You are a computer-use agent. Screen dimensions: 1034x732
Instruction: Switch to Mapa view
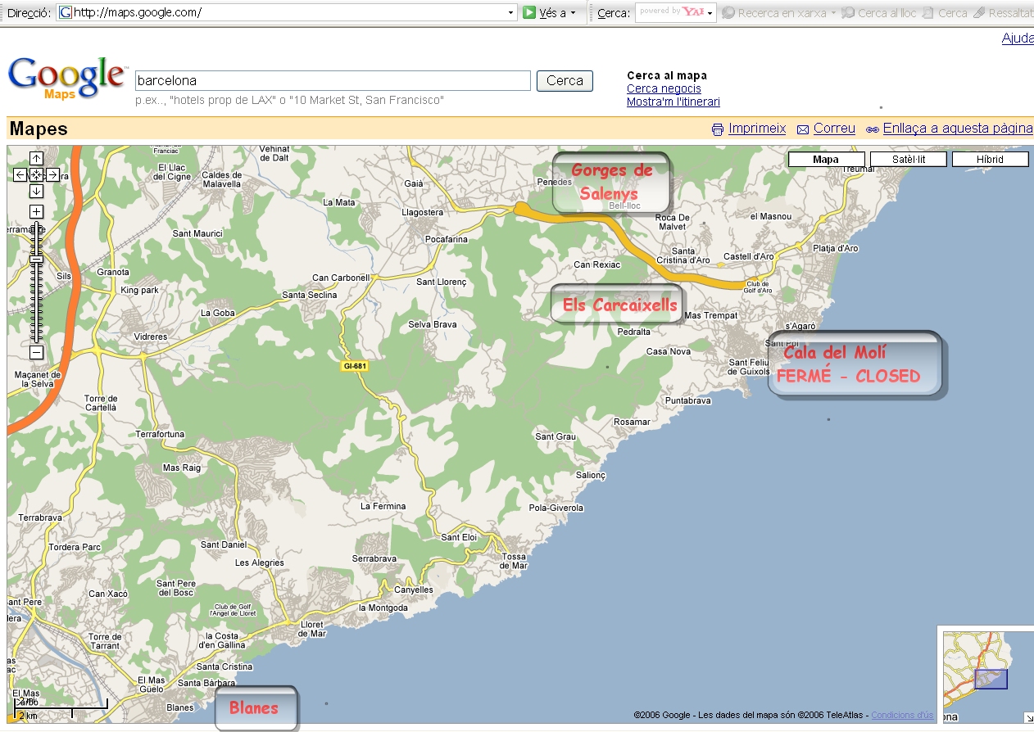(x=826, y=160)
